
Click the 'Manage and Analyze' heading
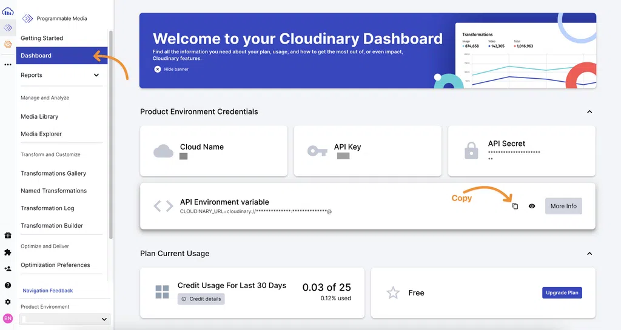pos(45,97)
